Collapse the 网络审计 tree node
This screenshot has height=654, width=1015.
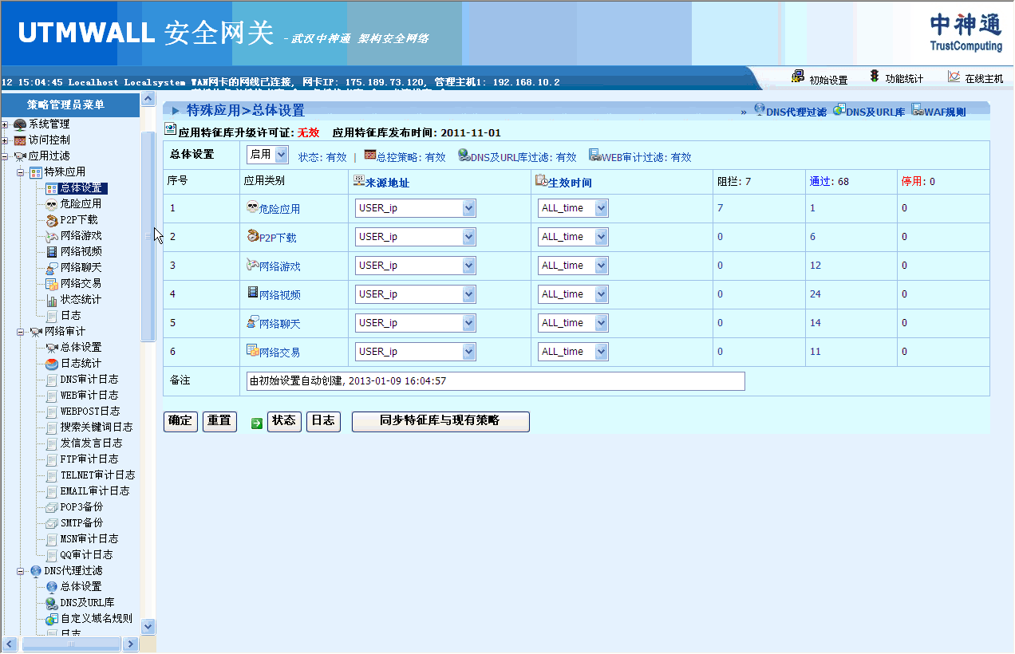click(x=22, y=332)
